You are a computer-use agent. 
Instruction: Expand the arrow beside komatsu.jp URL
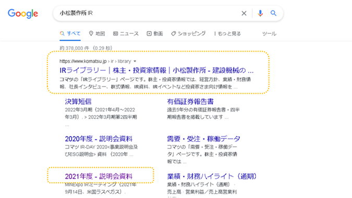(x=135, y=61)
